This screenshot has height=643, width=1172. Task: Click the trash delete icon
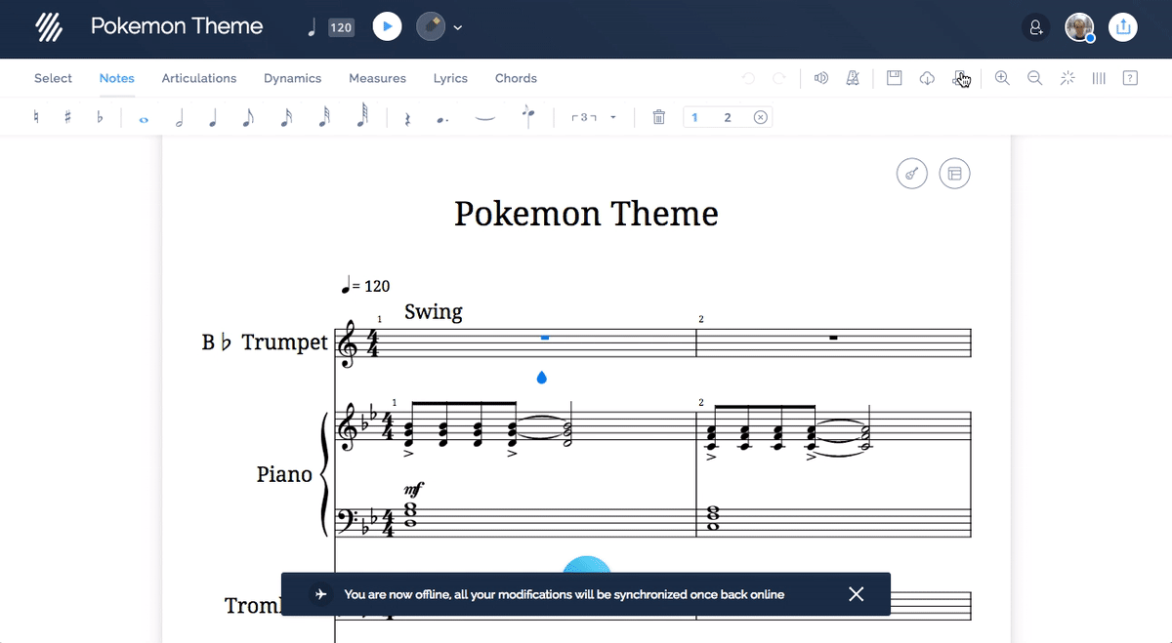click(x=659, y=117)
